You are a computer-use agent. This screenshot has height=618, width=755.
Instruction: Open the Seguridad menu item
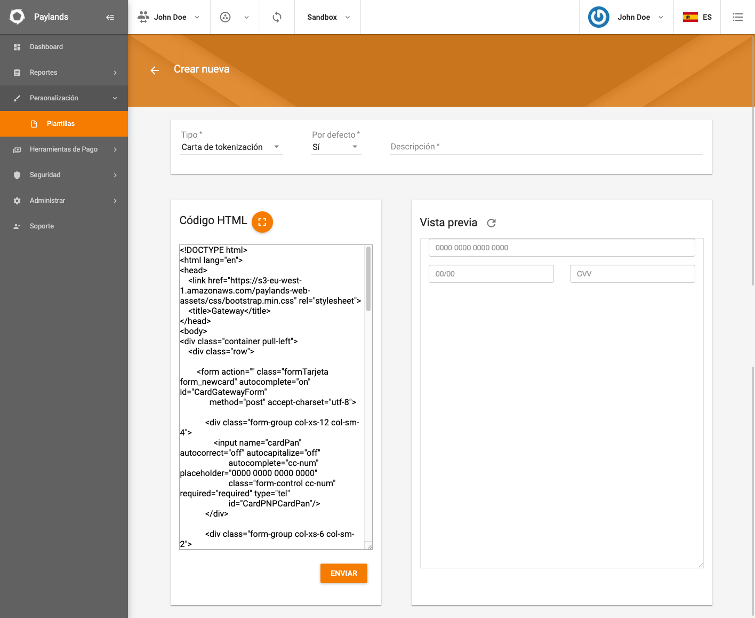pos(64,175)
